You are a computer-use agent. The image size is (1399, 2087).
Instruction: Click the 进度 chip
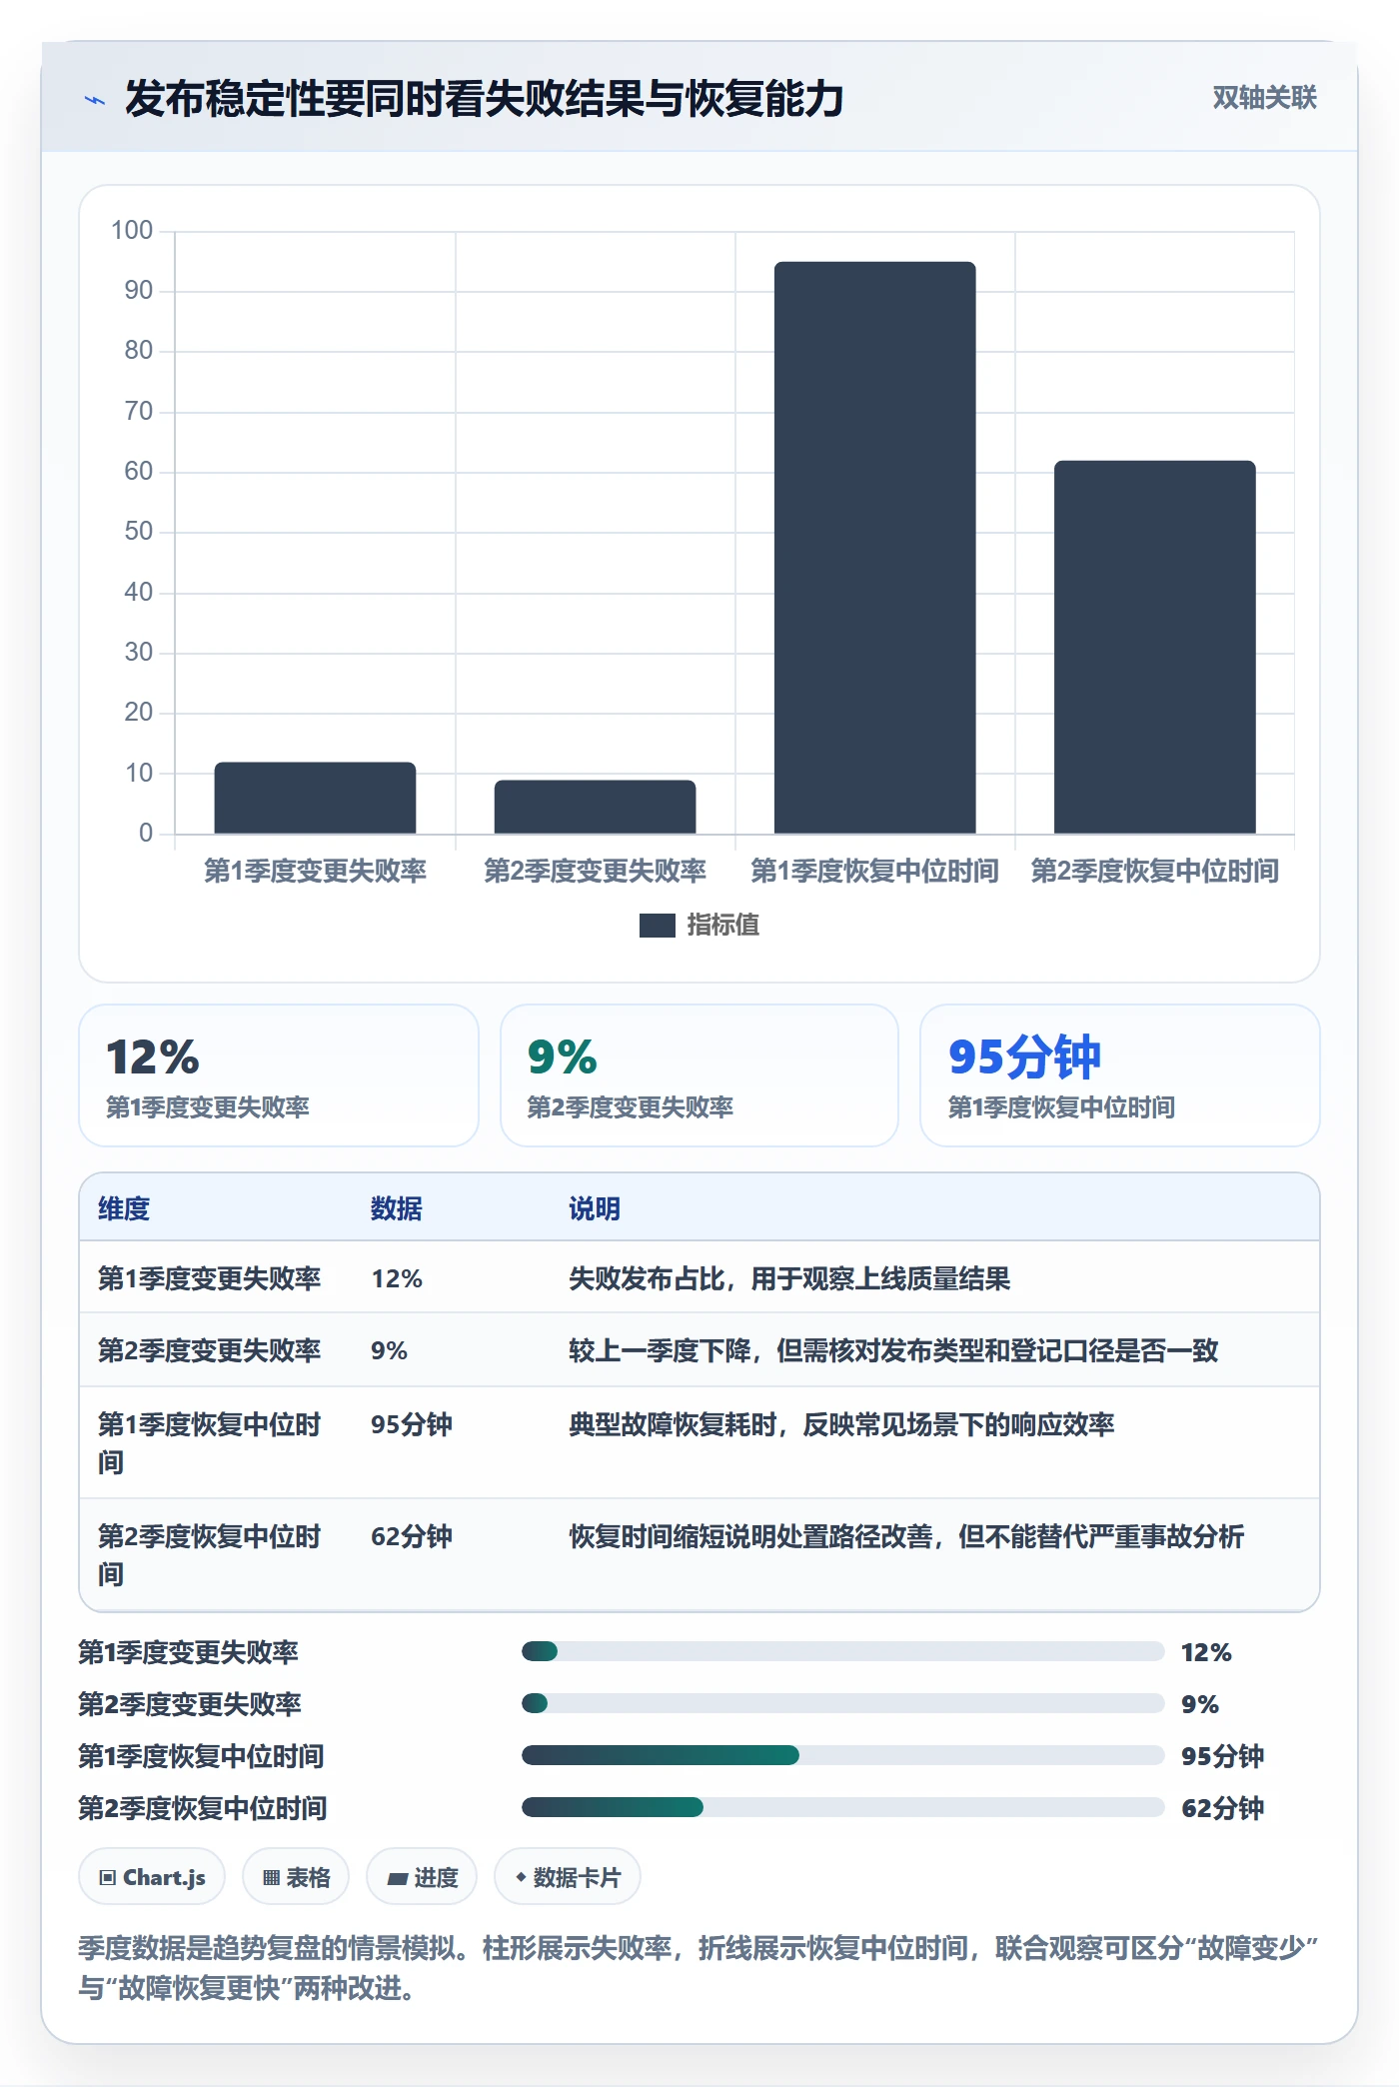coord(422,1877)
